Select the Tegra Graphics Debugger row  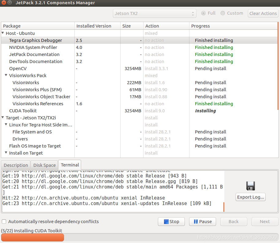pyautogui.click(x=139, y=40)
